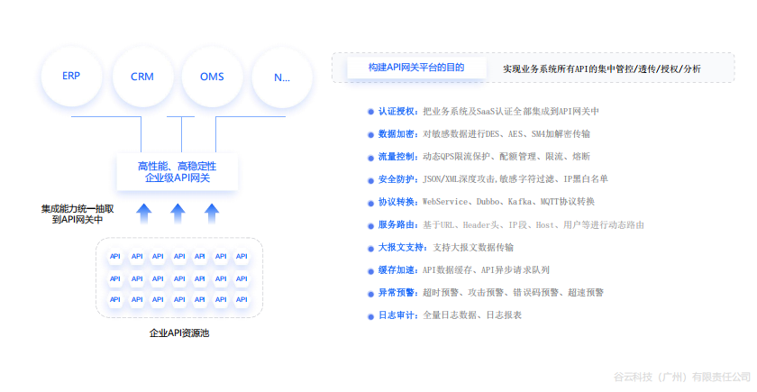This screenshot has height=392, width=757.
Task: Click the 异常预警 item
Action: click(396, 293)
